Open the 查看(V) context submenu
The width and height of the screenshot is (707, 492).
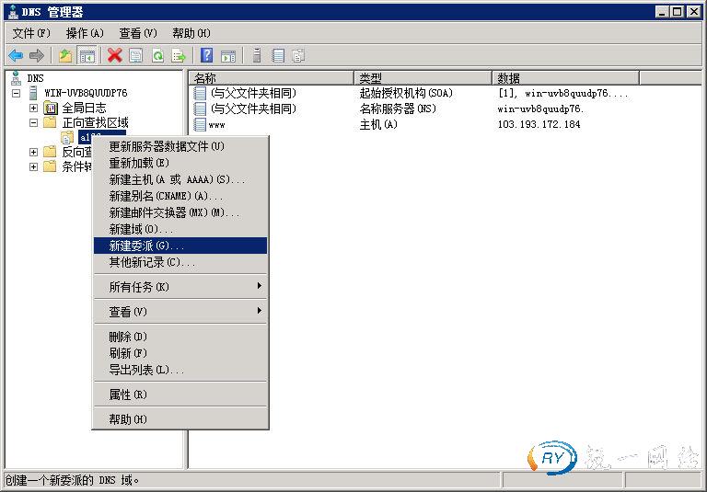180,312
